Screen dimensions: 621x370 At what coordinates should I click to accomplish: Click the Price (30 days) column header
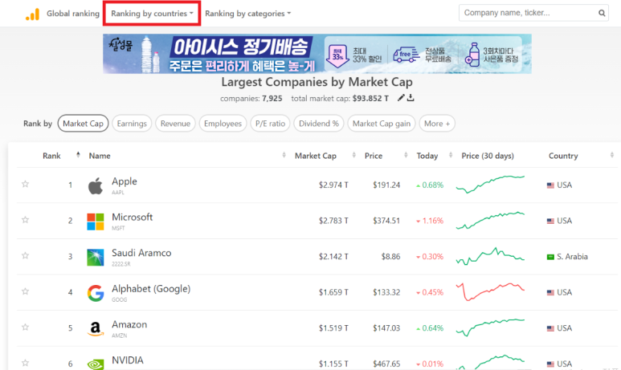(488, 156)
